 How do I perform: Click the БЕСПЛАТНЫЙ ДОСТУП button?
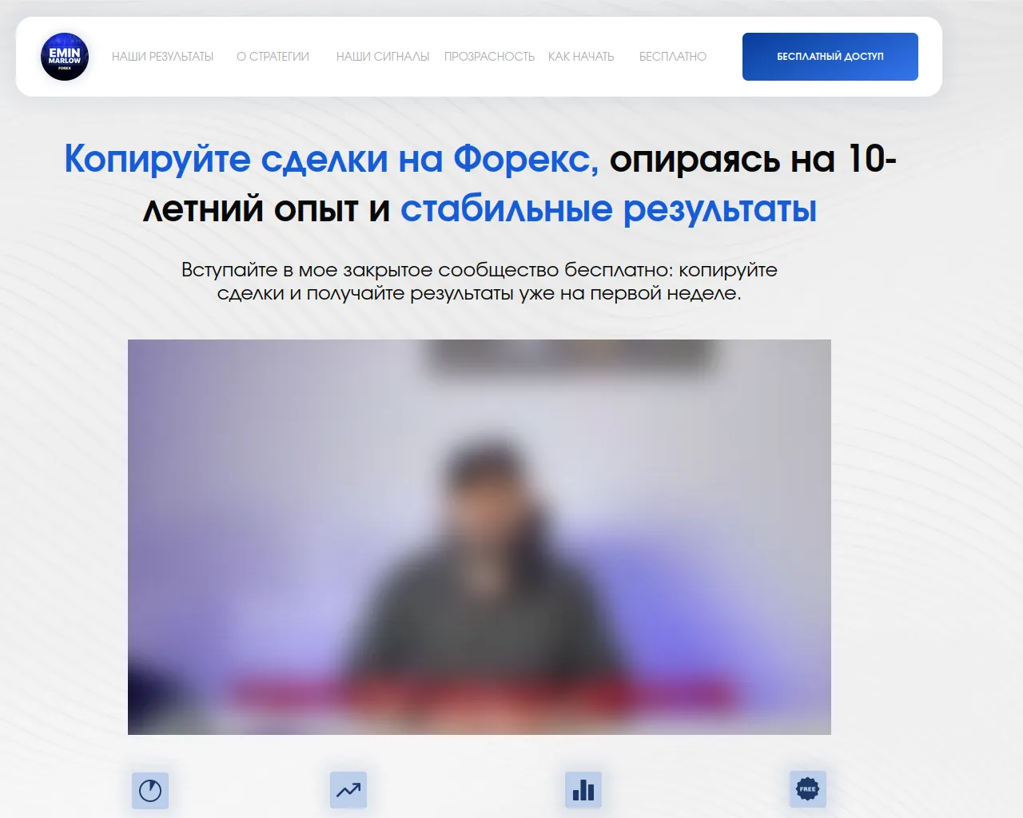830,57
